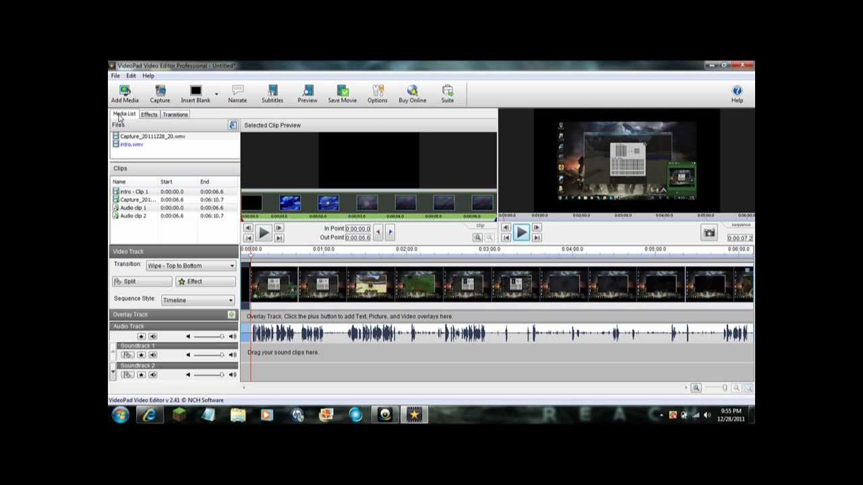
Task: Mute the Audio Track
Action: coord(152,336)
